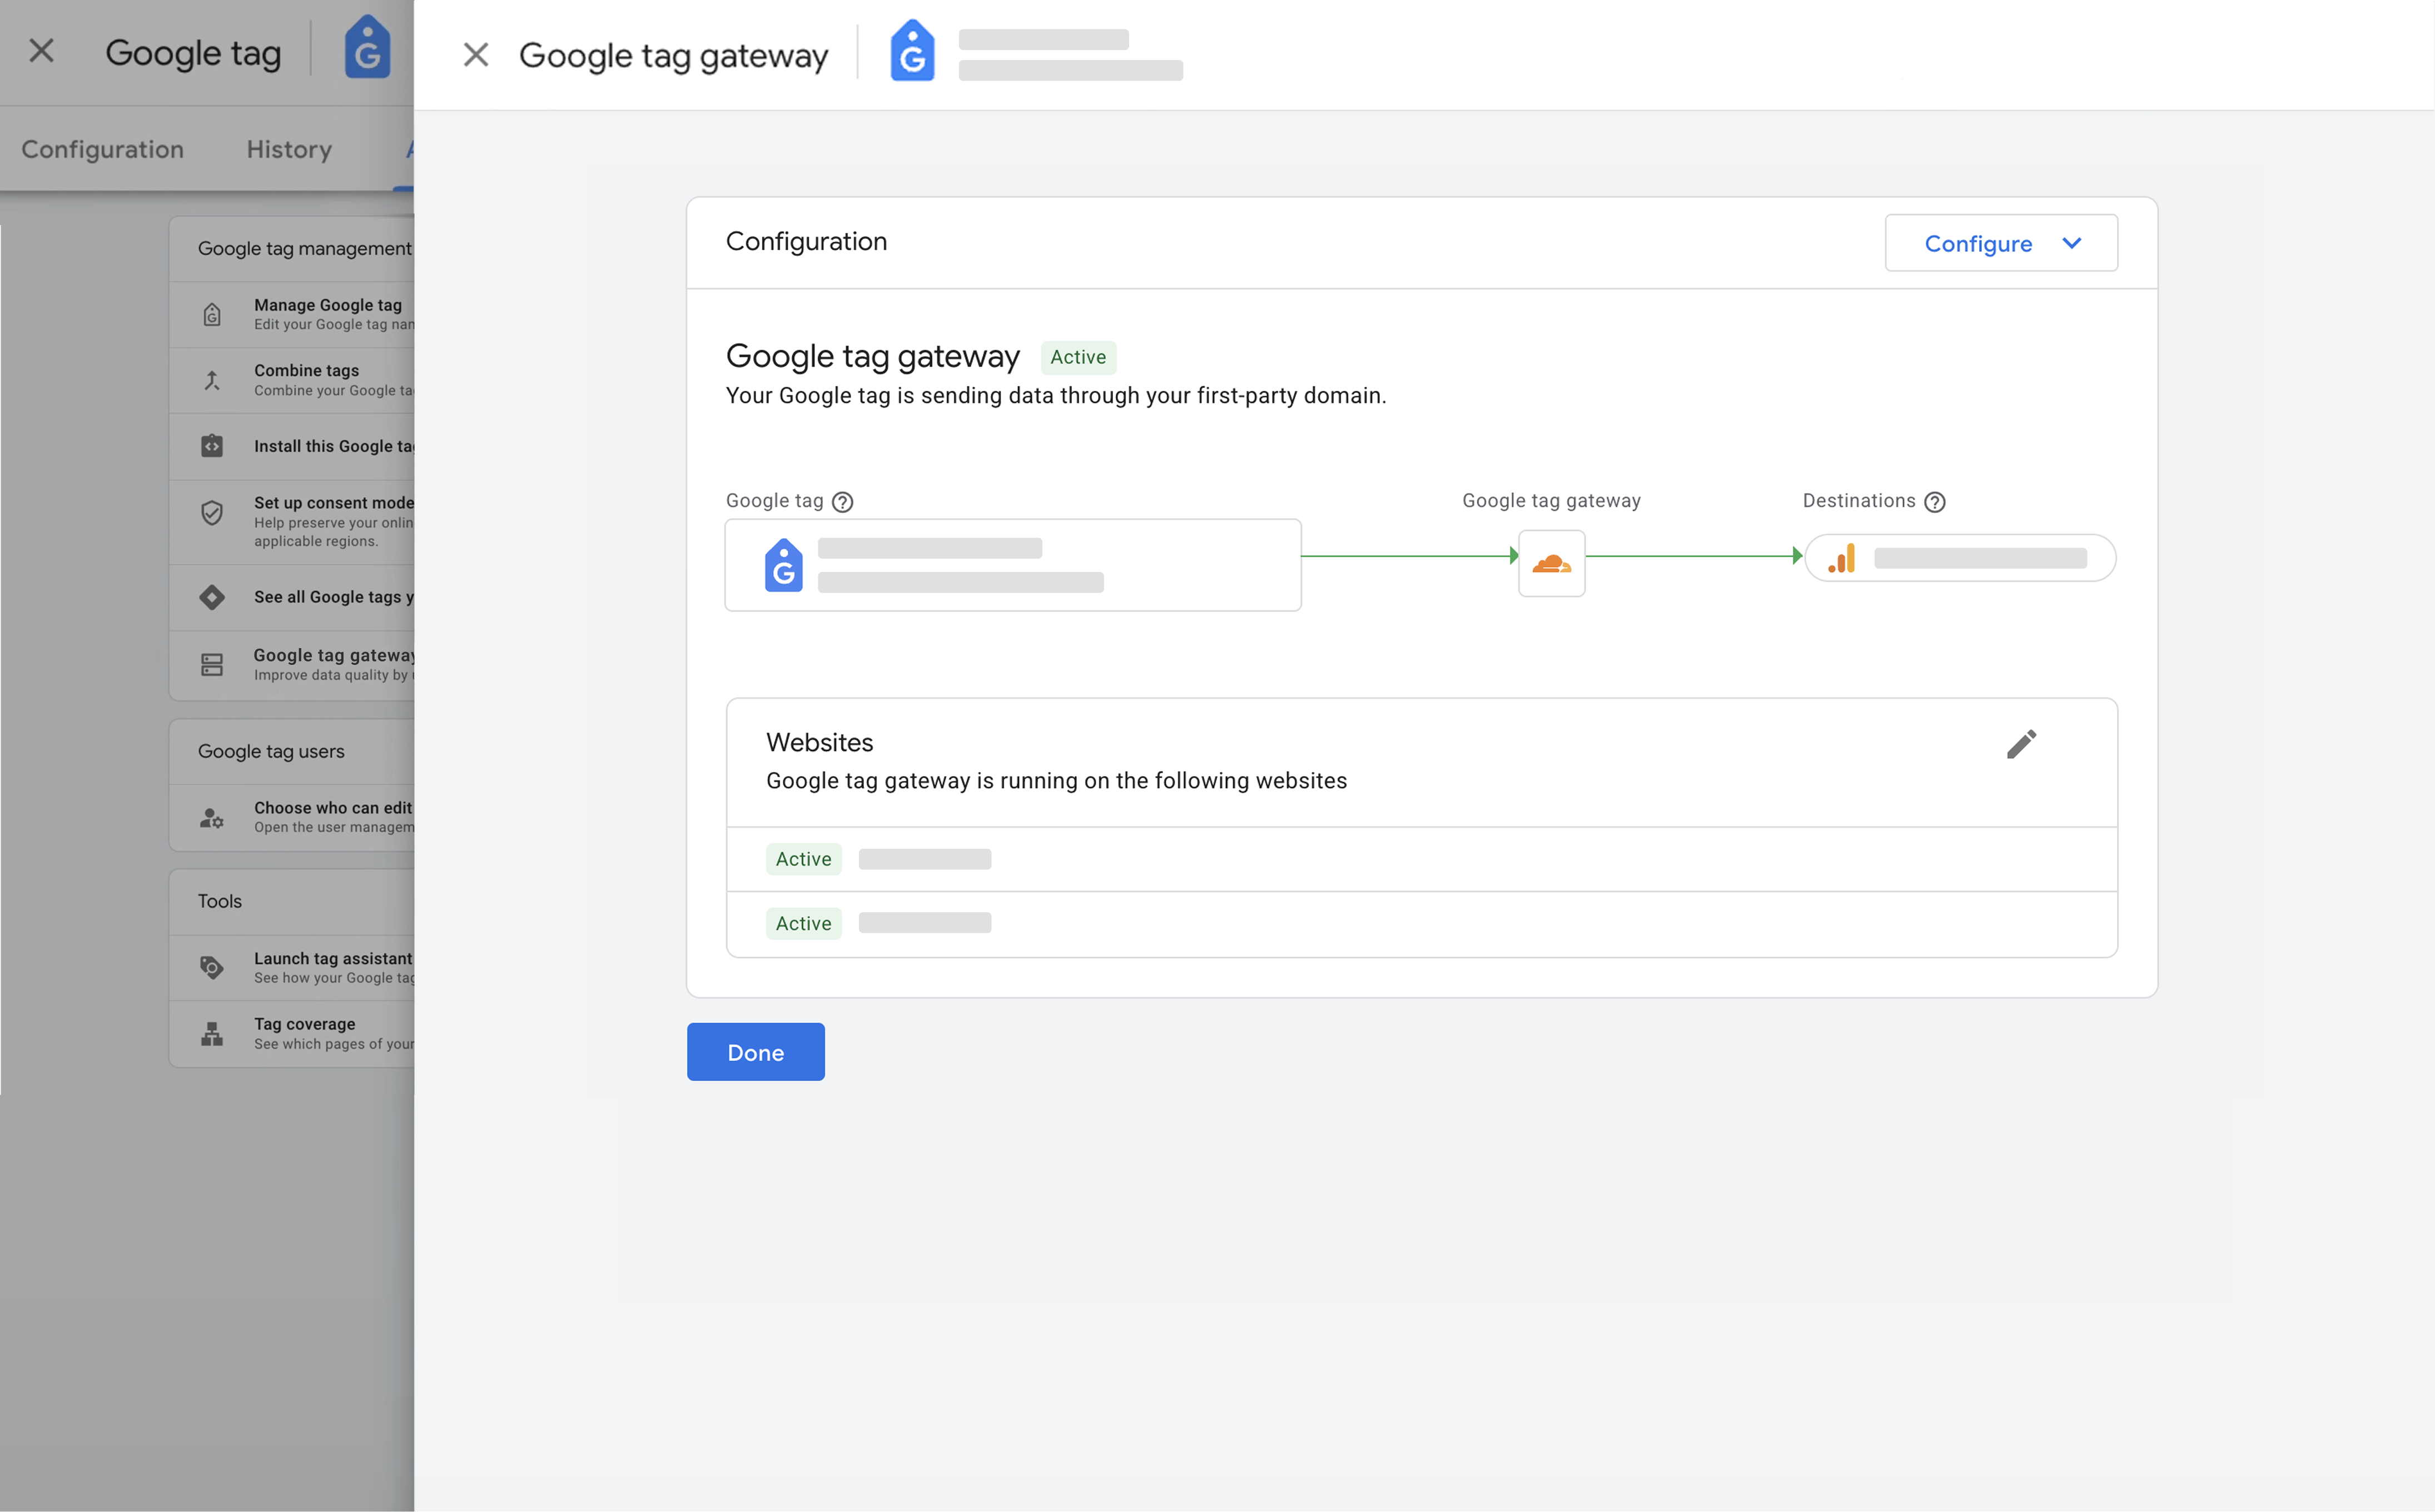2435x1512 pixels.
Task: Click the consent mode shield icon
Action: coord(212,513)
